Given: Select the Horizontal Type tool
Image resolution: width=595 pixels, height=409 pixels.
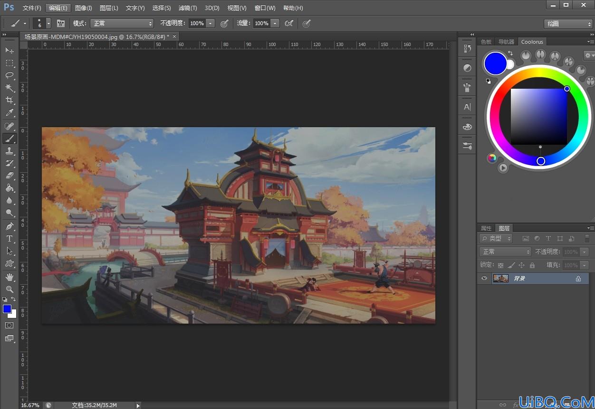Looking at the screenshot, I should point(10,239).
